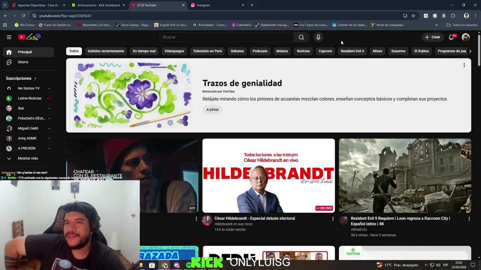Open Shorts in the sidebar

[x=29, y=62]
